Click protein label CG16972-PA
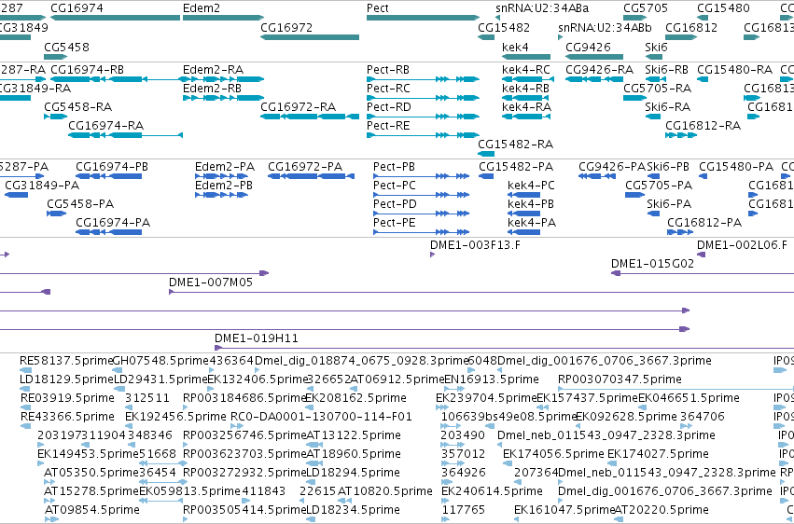This screenshot has height=524, width=794. point(305,166)
